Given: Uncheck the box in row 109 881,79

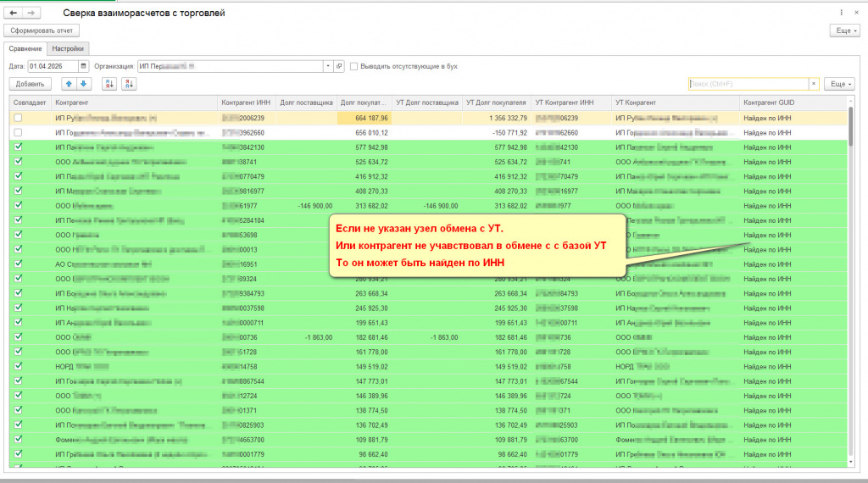Looking at the screenshot, I should click(x=19, y=439).
